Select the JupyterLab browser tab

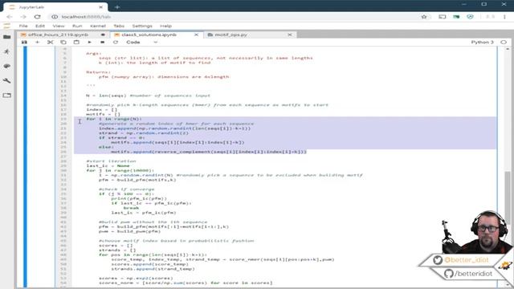click(55, 7)
